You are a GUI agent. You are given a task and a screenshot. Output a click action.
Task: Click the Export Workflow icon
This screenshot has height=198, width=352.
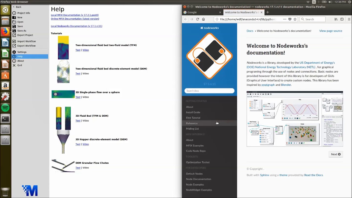pyautogui.click(x=14, y=46)
